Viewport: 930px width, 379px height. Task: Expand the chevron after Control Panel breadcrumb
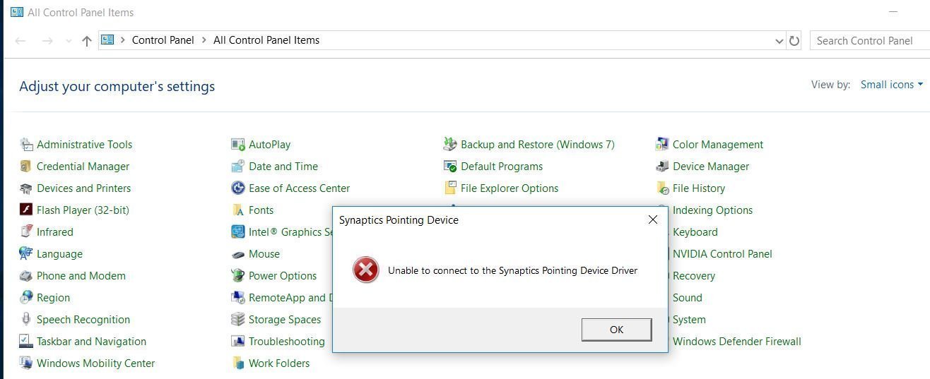tap(204, 40)
